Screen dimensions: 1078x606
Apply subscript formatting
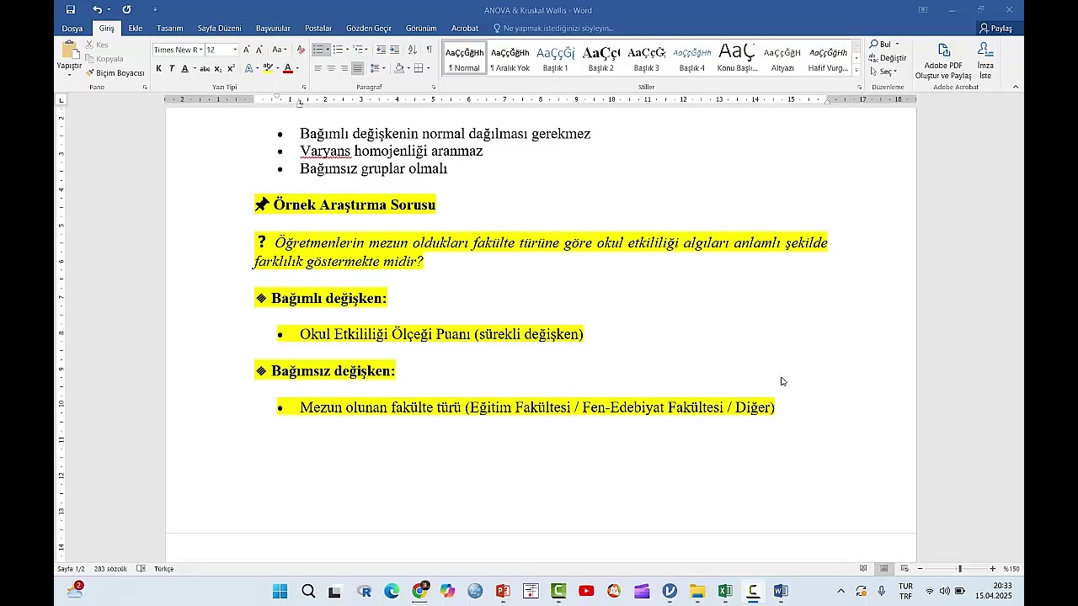218,68
